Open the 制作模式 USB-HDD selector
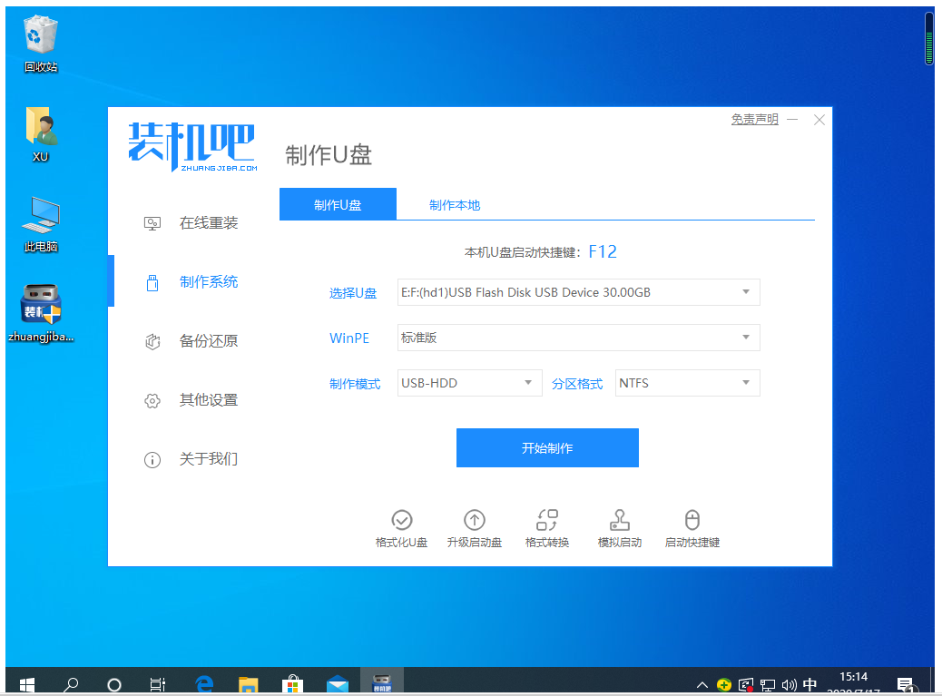The width and height of the screenshot is (942, 696). click(x=469, y=382)
